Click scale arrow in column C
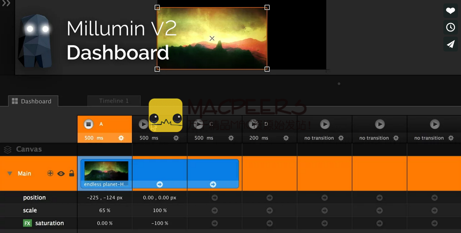The width and height of the screenshot is (461, 233). pos(214,210)
